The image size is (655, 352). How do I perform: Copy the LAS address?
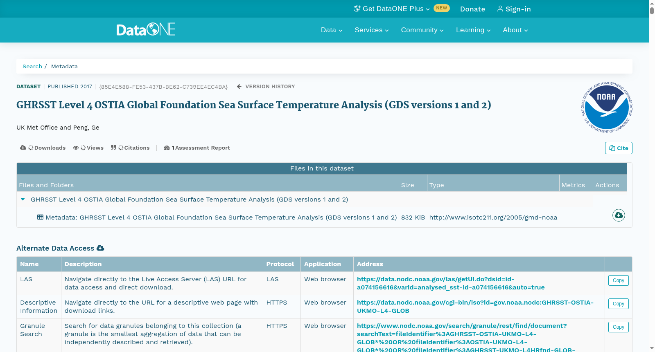[618, 280]
